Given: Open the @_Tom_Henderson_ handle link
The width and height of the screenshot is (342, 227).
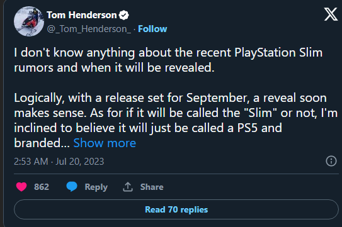Looking at the screenshot, I should click(x=89, y=29).
